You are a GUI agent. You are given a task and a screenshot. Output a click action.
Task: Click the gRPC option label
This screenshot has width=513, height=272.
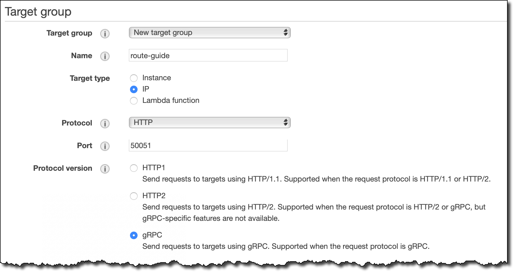pyautogui.click(x=152, y=235)
